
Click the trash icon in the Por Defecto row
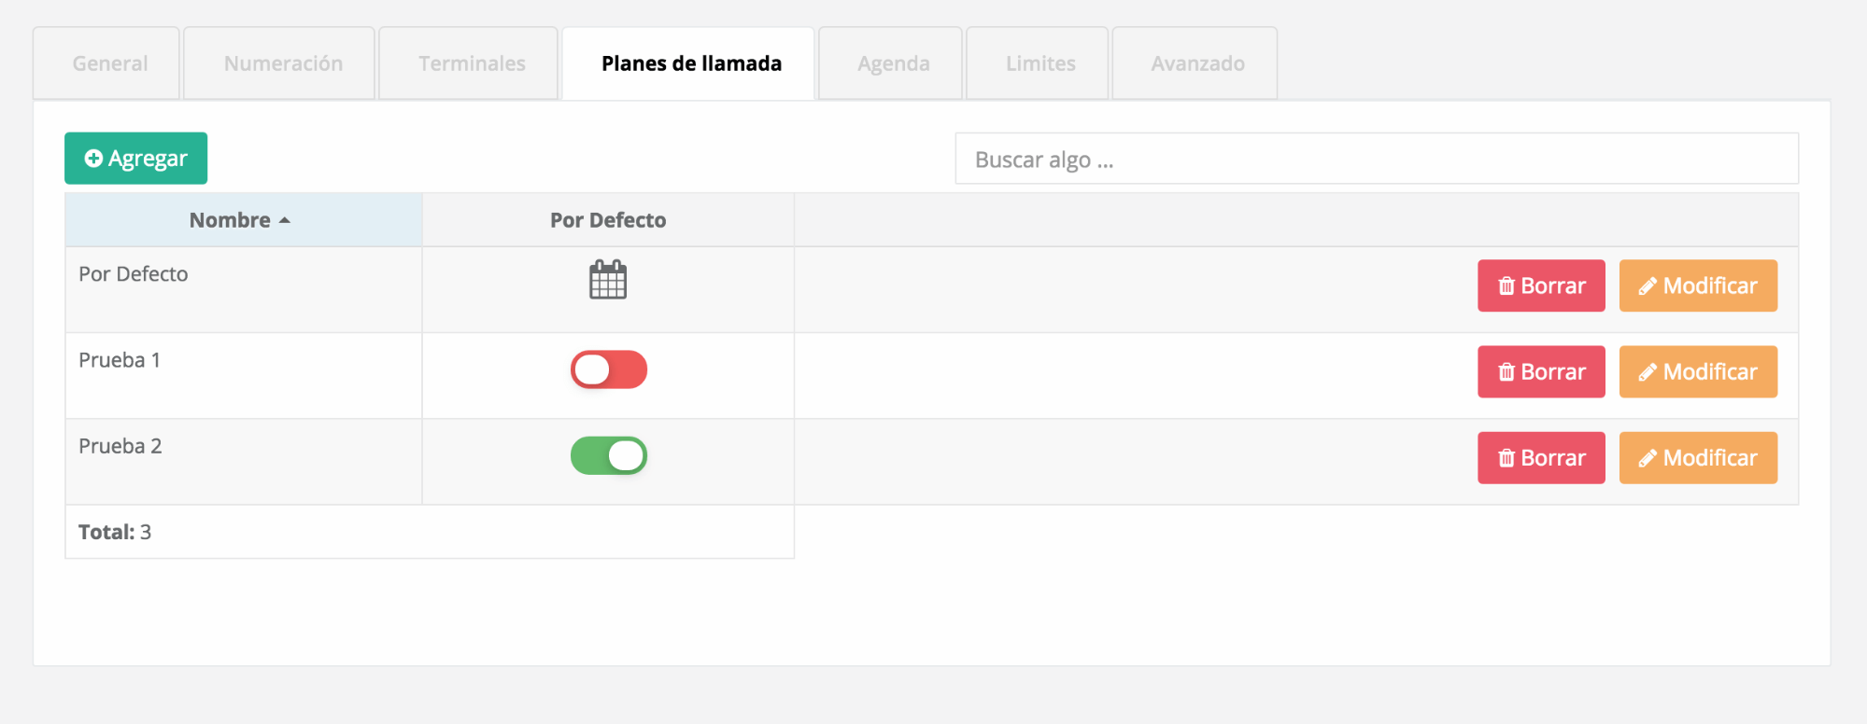pyautogui.click(x=1506, y=286)
